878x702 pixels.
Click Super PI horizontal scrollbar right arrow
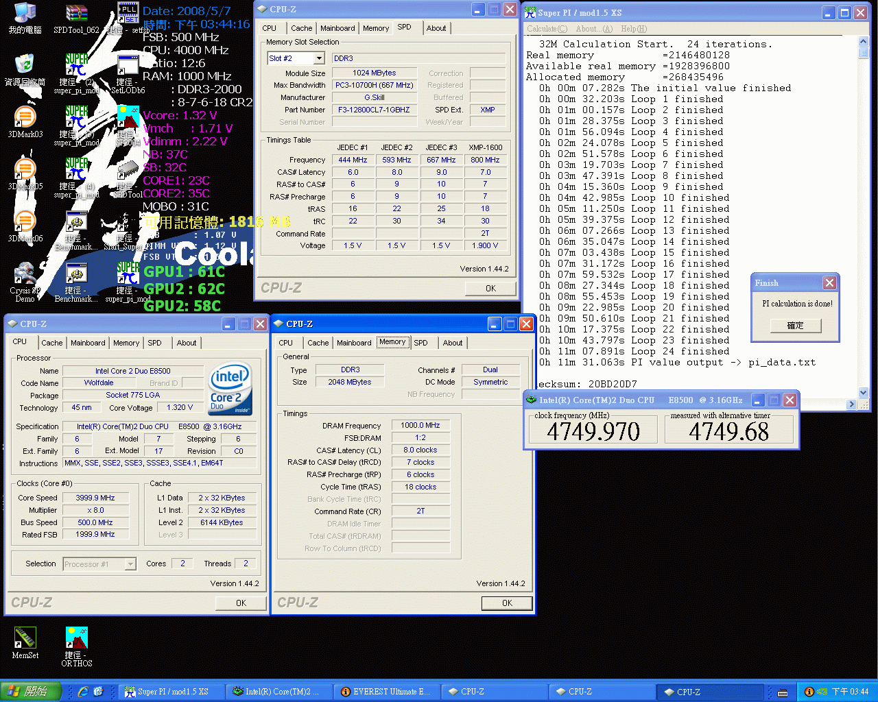tap(851, 404)
